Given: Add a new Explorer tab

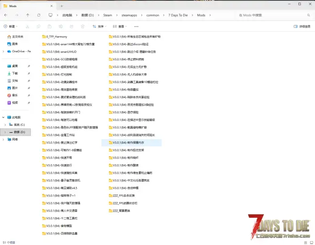Looking at the screenshot, I should [x=62, y=6].
